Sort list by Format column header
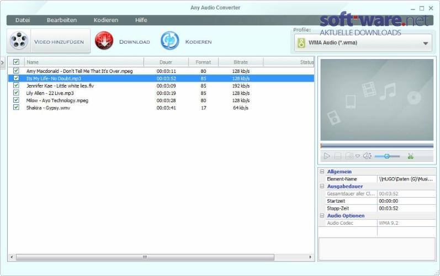 click(x=203, y=62)
